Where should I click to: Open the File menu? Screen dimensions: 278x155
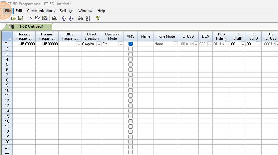[x=8, y=11]
